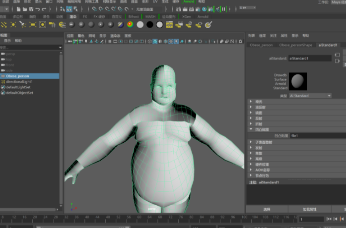The height and width of the screenshot is (228, 346).
Task: Click the 加载属性 button
Action: click(x=309, y=209)
